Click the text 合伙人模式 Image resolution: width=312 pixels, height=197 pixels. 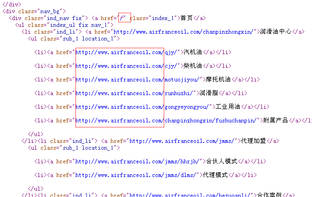coord(221,161)
